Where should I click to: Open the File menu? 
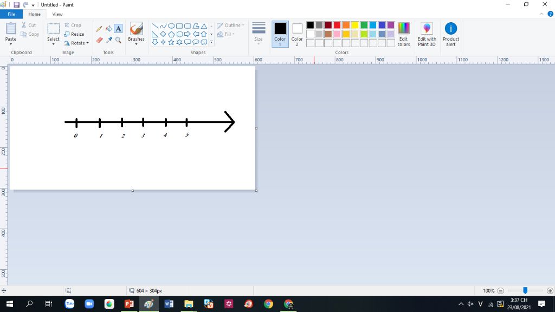click(x=11, y=14)
